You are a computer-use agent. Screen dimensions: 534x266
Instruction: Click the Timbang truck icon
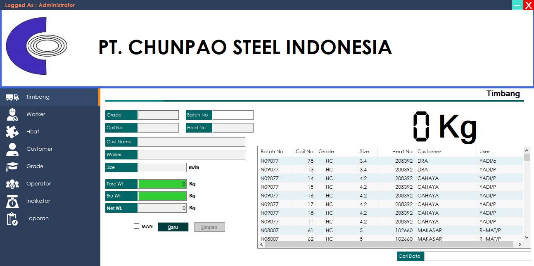pos(12,97)
